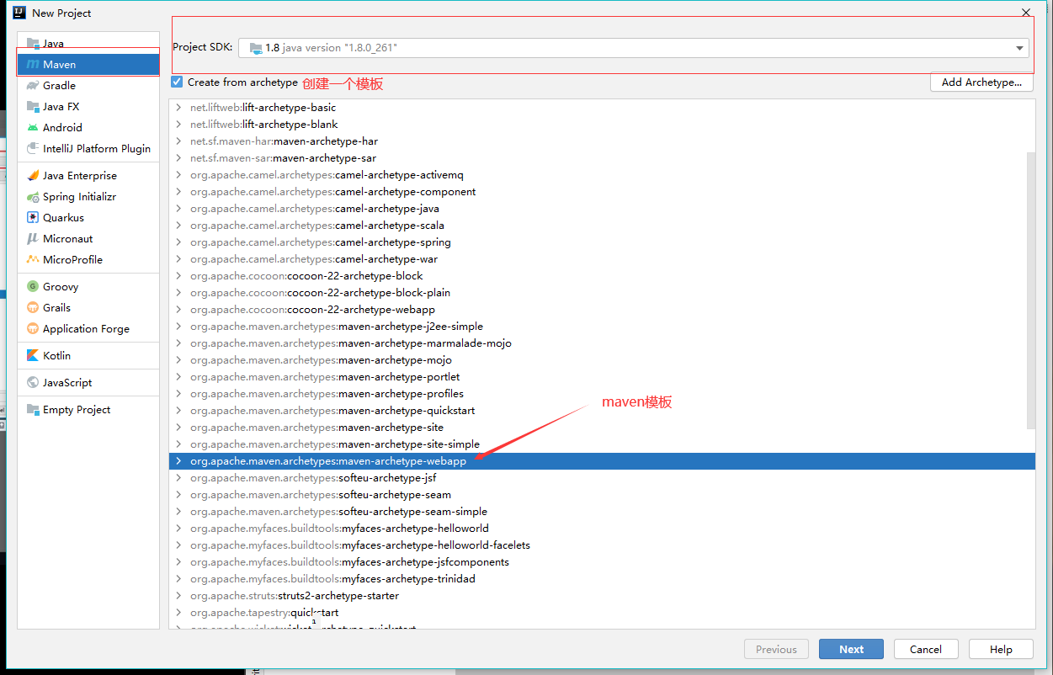Click the Micronaut mu icon
The image size is (1053, 675).
click(x=33, y=239)
